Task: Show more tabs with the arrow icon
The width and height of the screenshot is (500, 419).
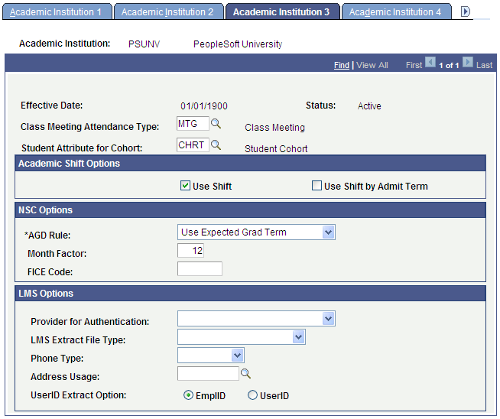Action: [466, 11]
